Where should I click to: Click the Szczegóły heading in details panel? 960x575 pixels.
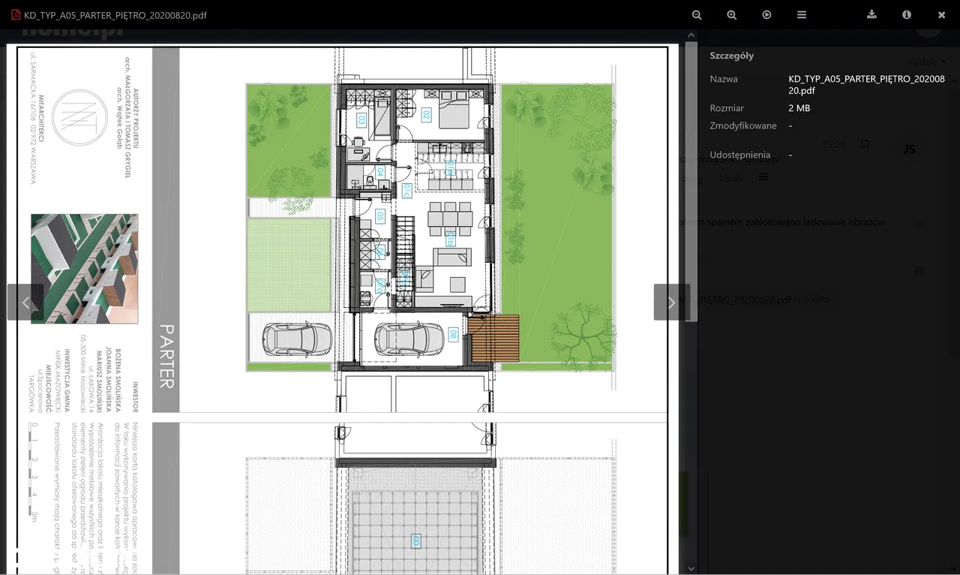click(731, 56)
